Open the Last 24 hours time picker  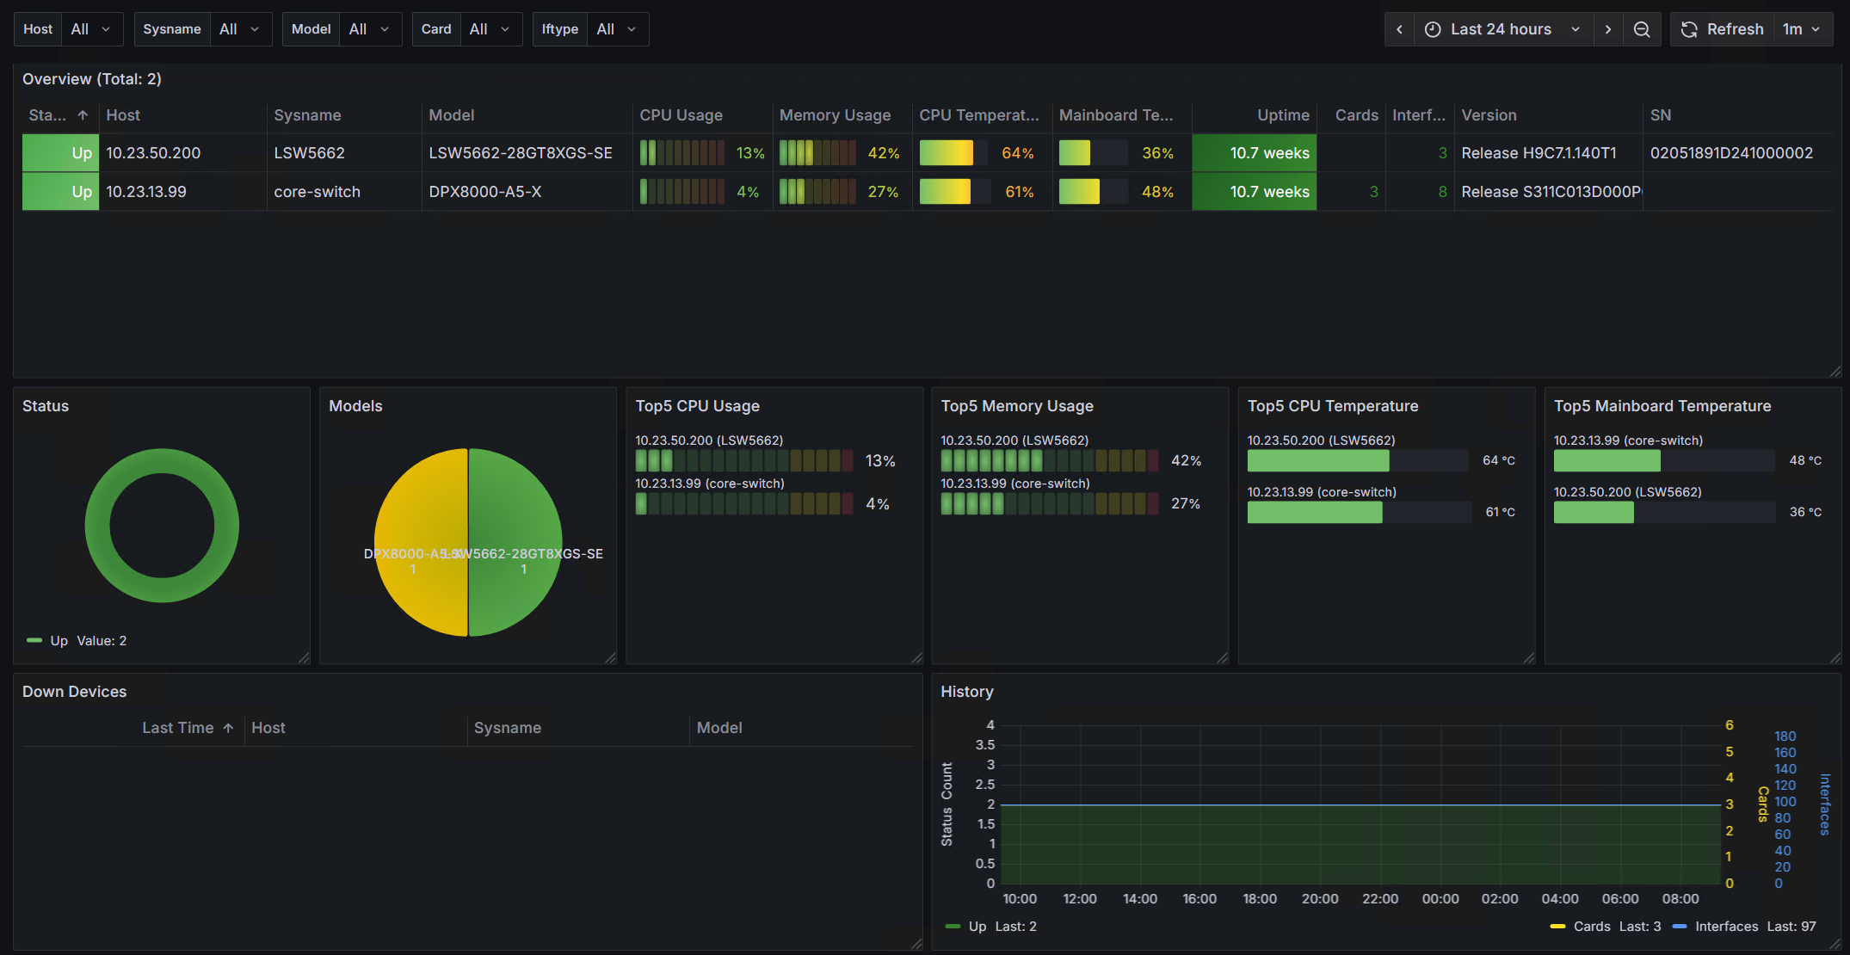[1503, 29]
